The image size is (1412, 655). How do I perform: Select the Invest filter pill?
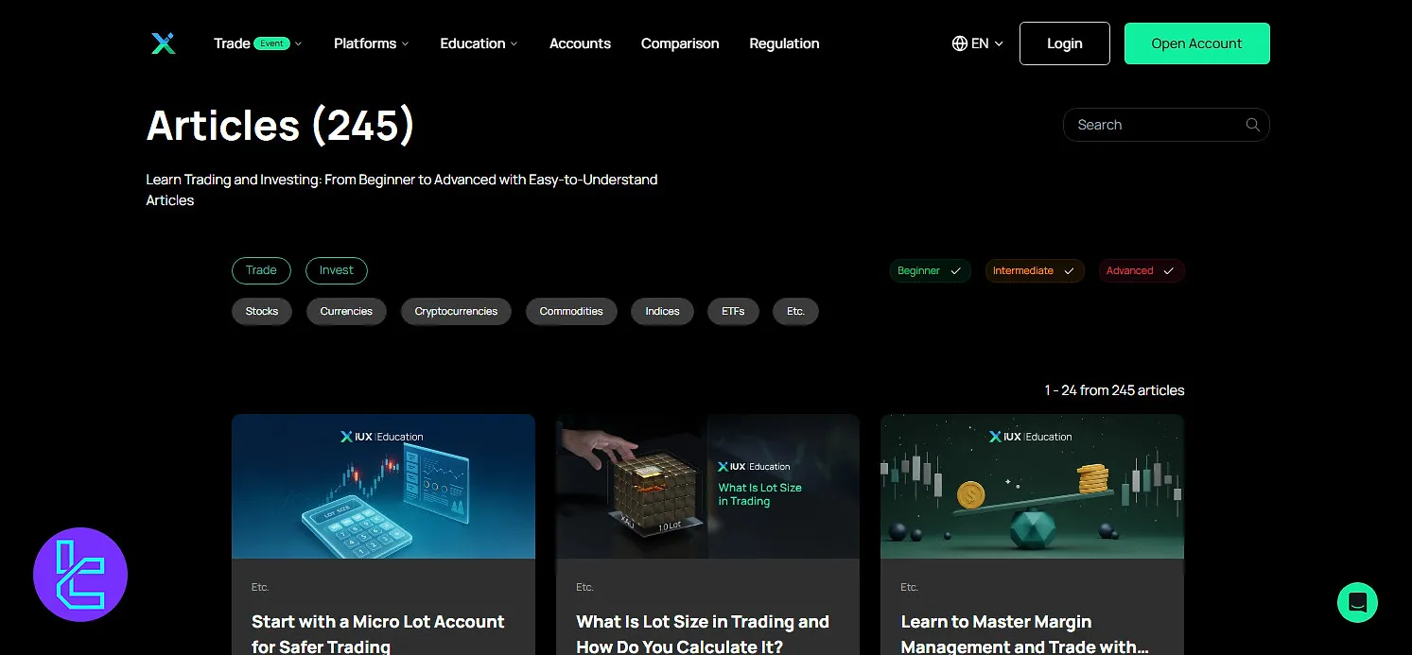336,270
